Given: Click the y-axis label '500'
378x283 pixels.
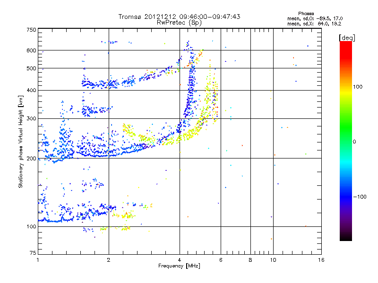Looking at the screenshot, I should pos(31,68).
